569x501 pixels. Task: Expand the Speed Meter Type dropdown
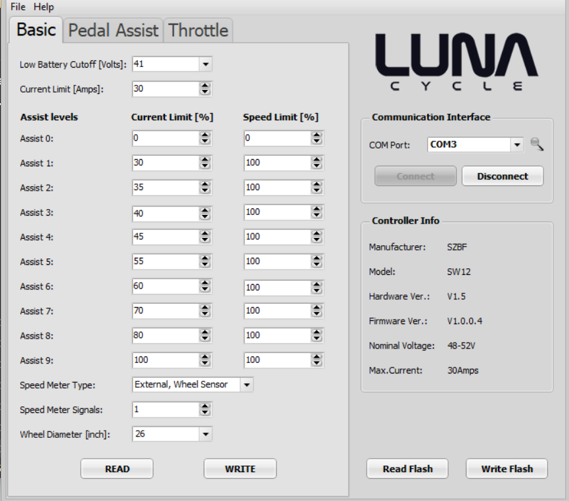pyautogui.click(x=246, y=385)
